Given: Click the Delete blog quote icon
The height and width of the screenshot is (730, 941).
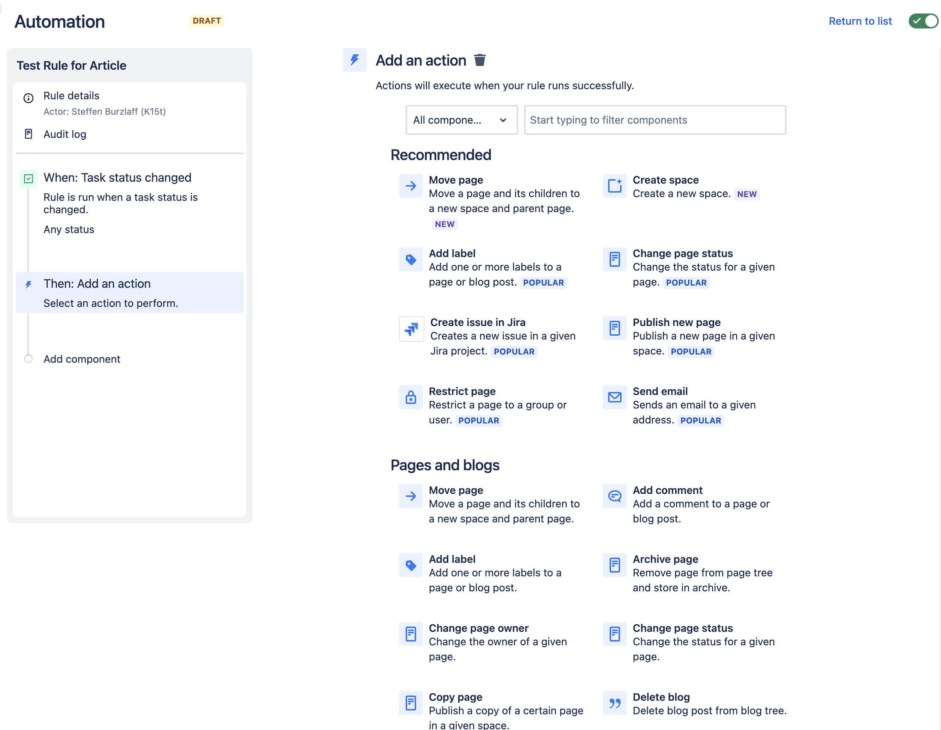Looking at the screenshot, I should coord(614,703).
